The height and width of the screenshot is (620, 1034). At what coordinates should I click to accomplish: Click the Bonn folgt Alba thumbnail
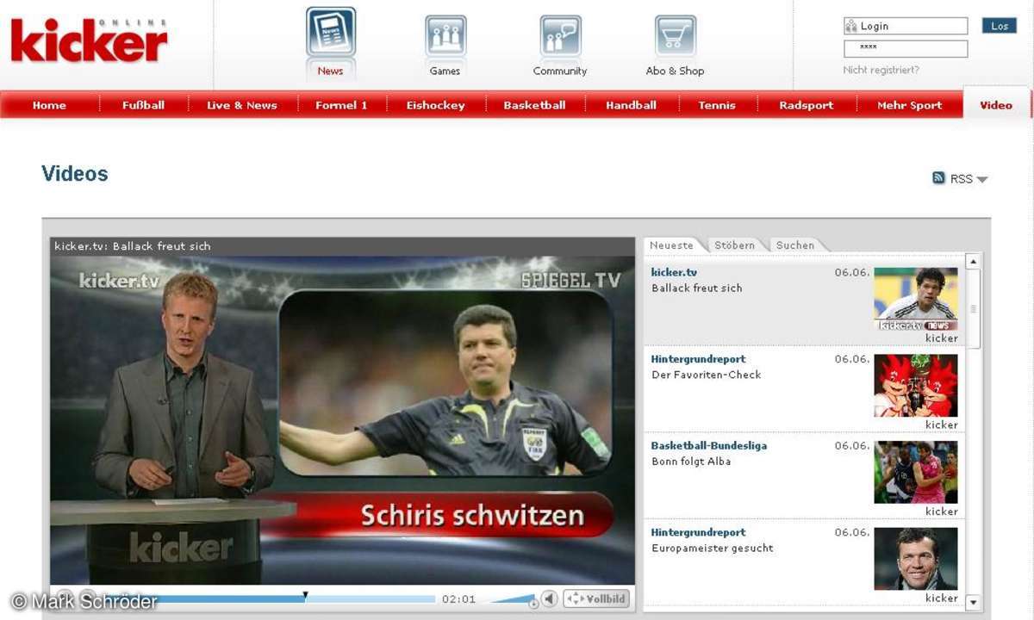point(916,472)
